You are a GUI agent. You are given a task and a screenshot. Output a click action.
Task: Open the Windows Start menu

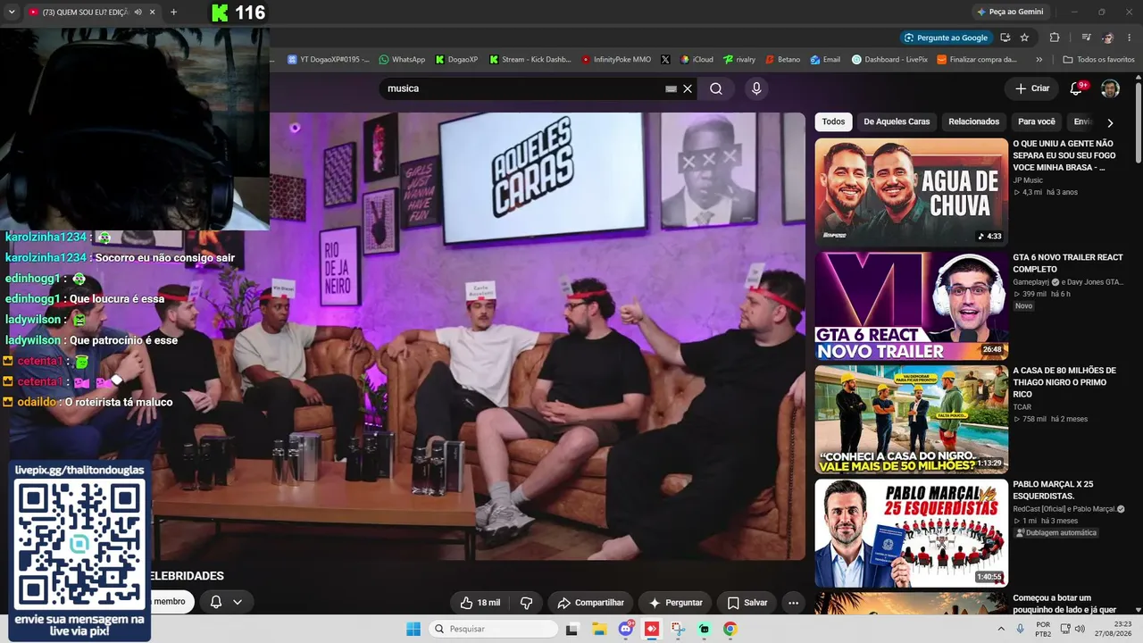[413, 629]
